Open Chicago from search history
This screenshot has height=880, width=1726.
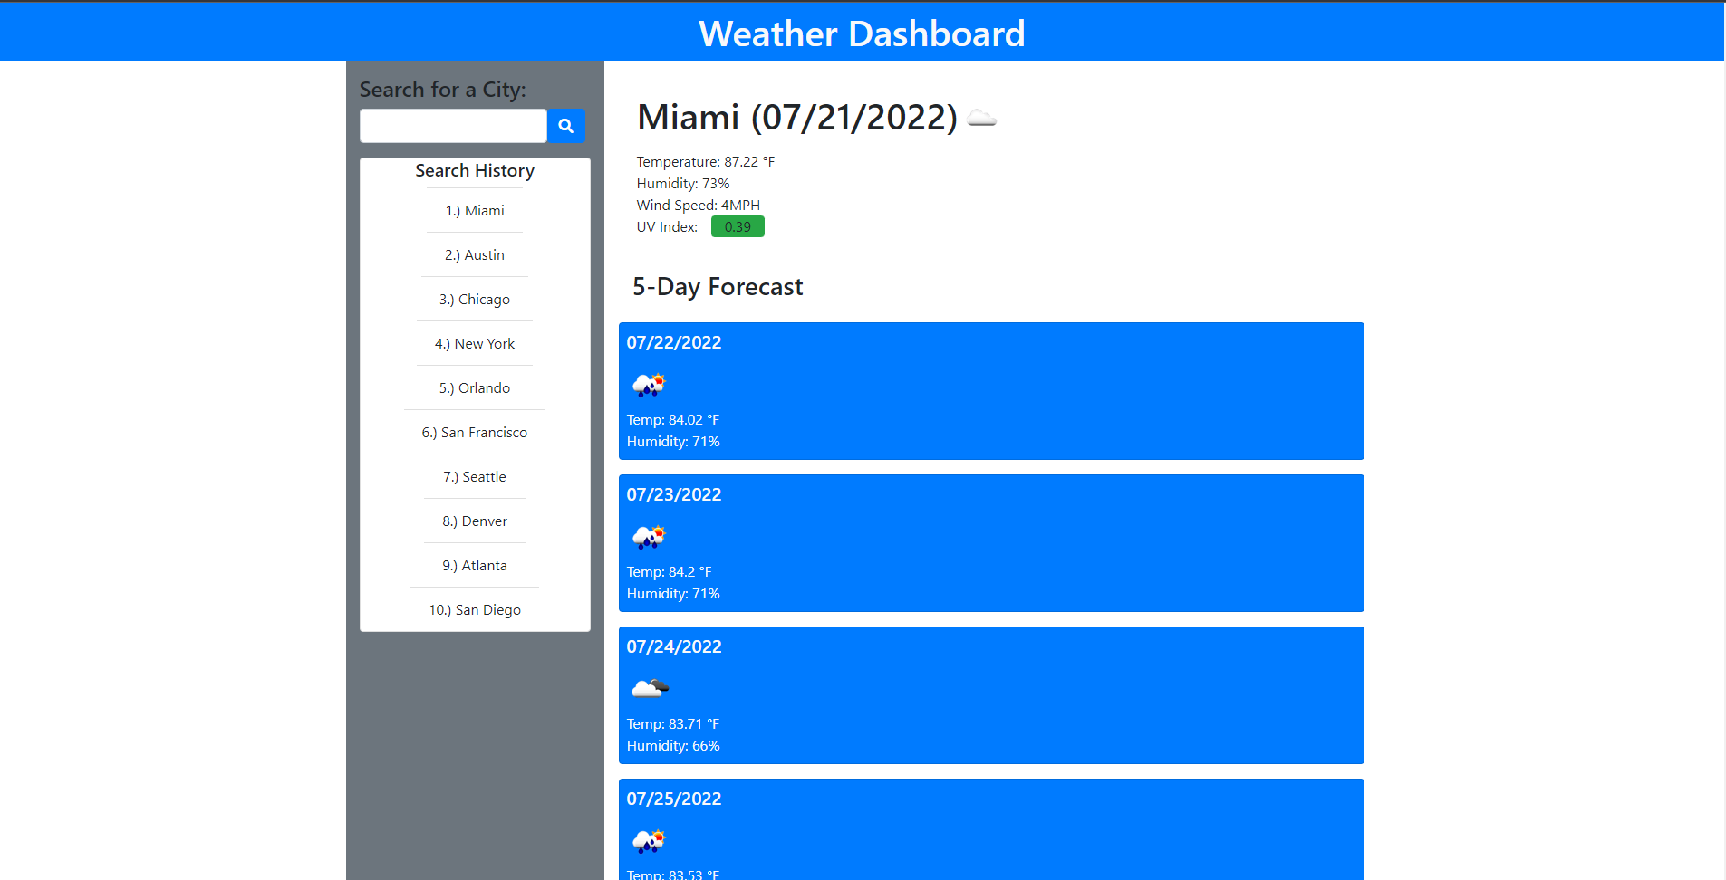475,299
